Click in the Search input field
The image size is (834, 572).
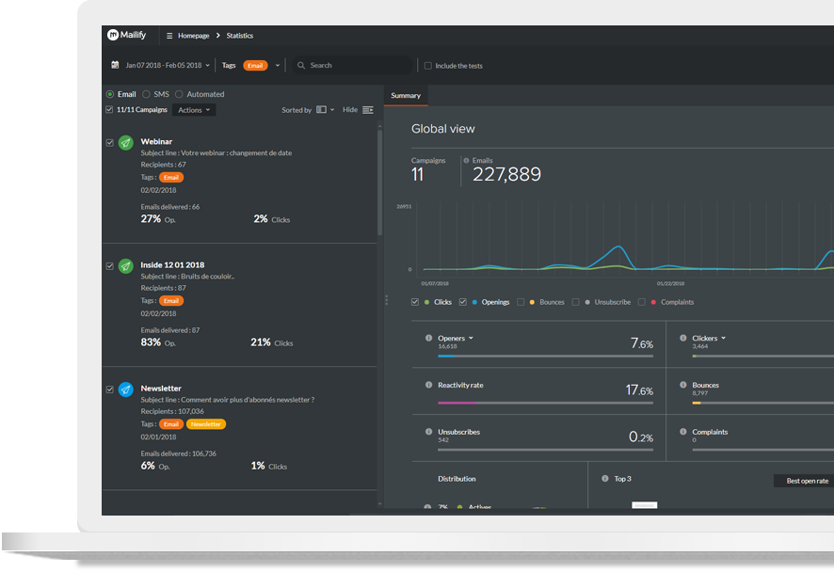click(x=352, y=66)
